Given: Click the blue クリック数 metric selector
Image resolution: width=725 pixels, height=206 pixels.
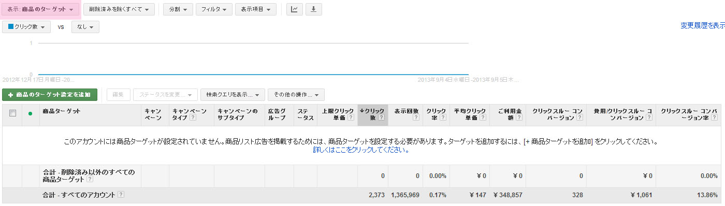Looking at the screenshot, I should pos(26,27).
